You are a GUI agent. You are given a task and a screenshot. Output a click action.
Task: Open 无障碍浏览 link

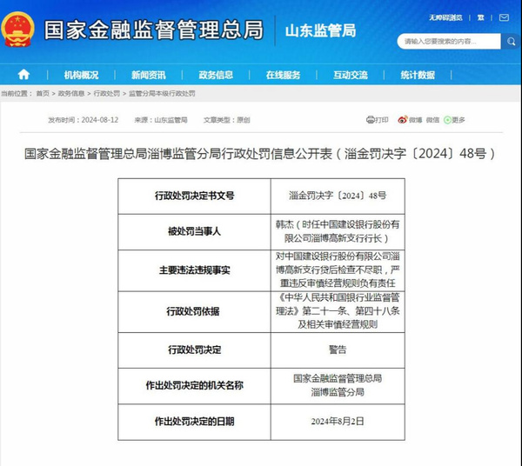[445, 17]
